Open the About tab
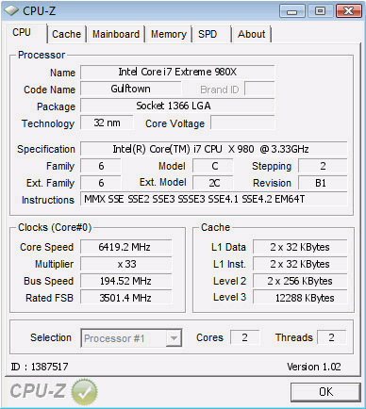Screen dimensions: 366x409 (x=251, y=34)
